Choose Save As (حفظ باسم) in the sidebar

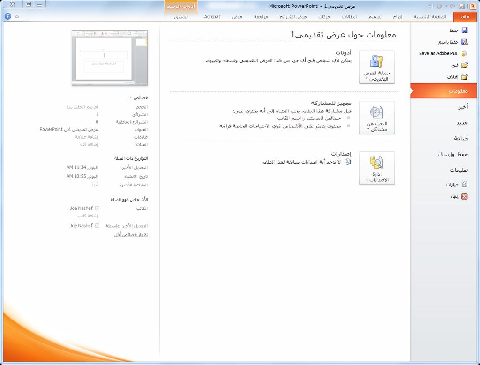tap(453, 42)
